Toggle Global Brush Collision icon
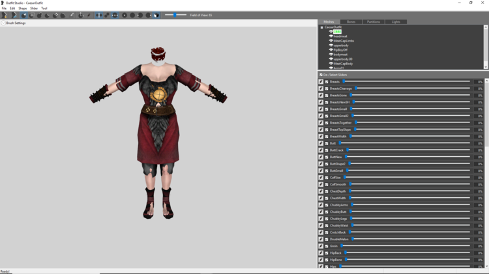Screen dimensions: 489x274 point(115,15)
